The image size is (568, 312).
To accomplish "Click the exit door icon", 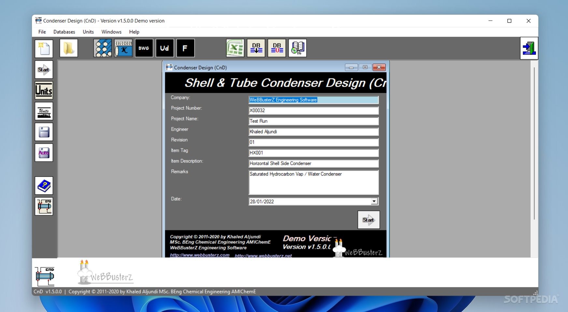I will point(529,48).
